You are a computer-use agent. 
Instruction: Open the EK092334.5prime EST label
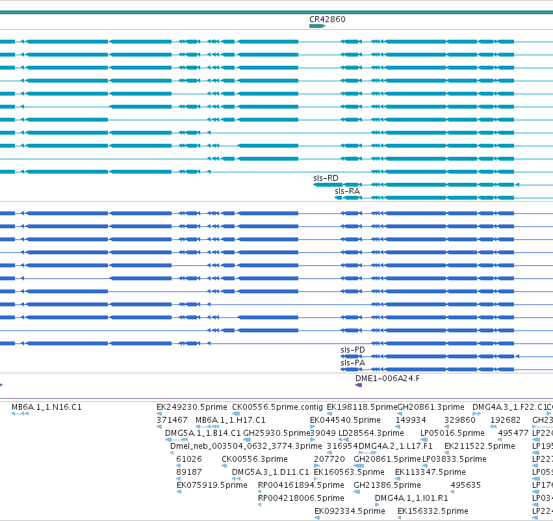[350, 511]
